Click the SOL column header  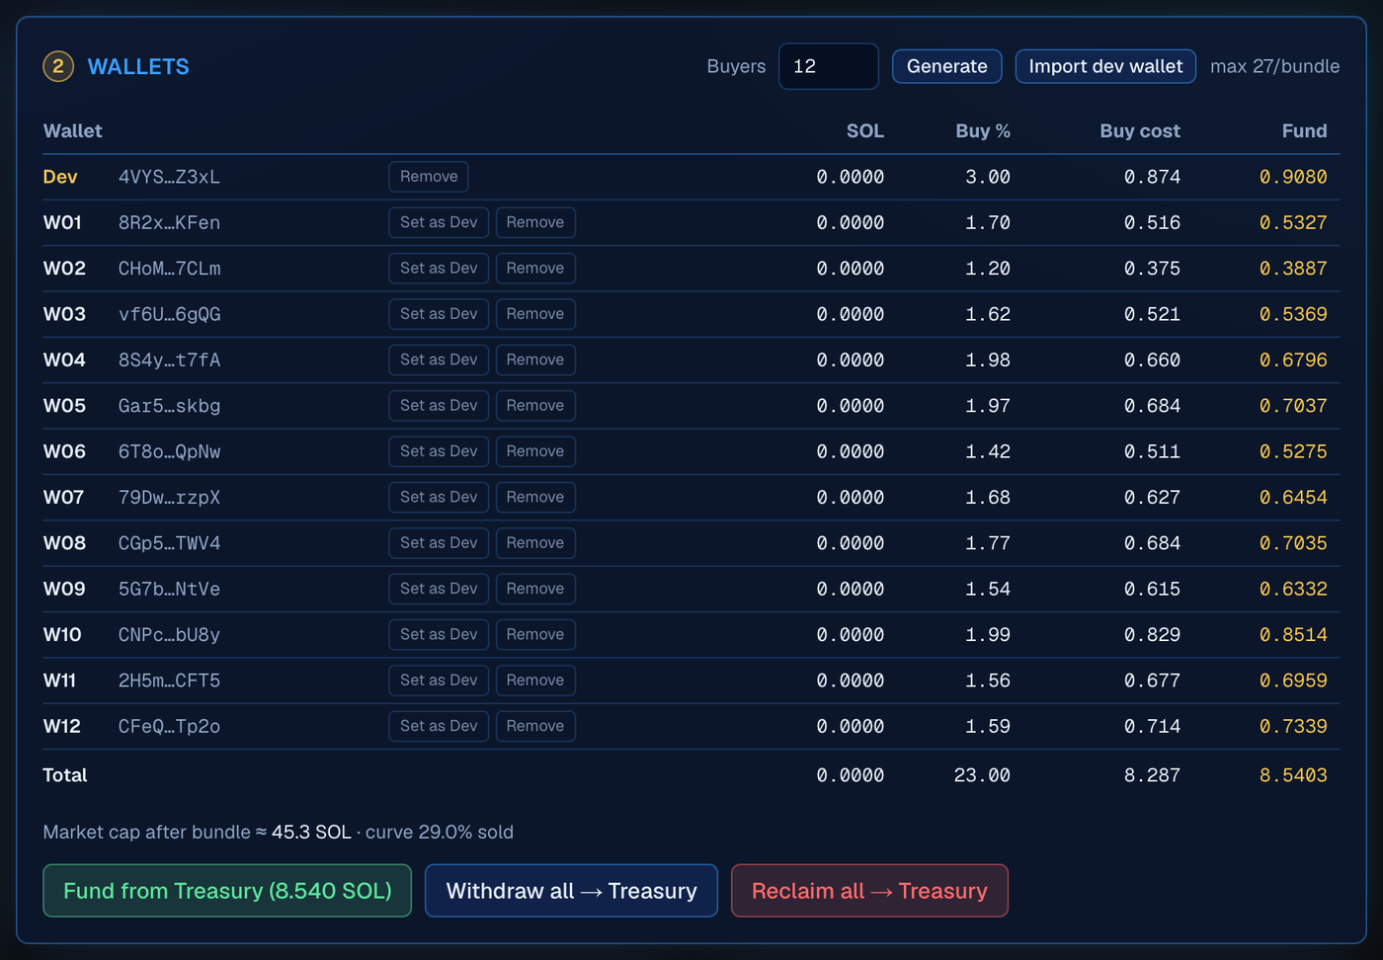tap(865, 131)
